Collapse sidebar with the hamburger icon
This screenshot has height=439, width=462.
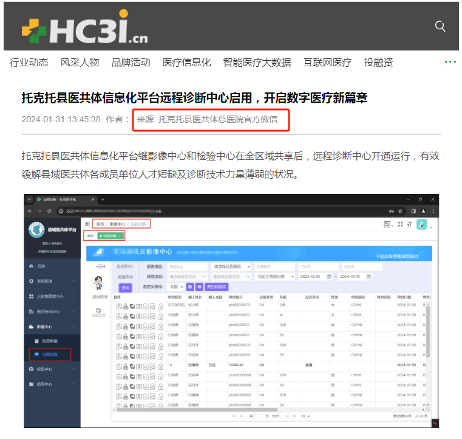pyautogui.click(x=87, y=224)
